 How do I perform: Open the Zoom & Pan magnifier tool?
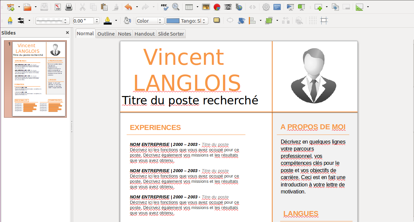click(x=175, y=7)
